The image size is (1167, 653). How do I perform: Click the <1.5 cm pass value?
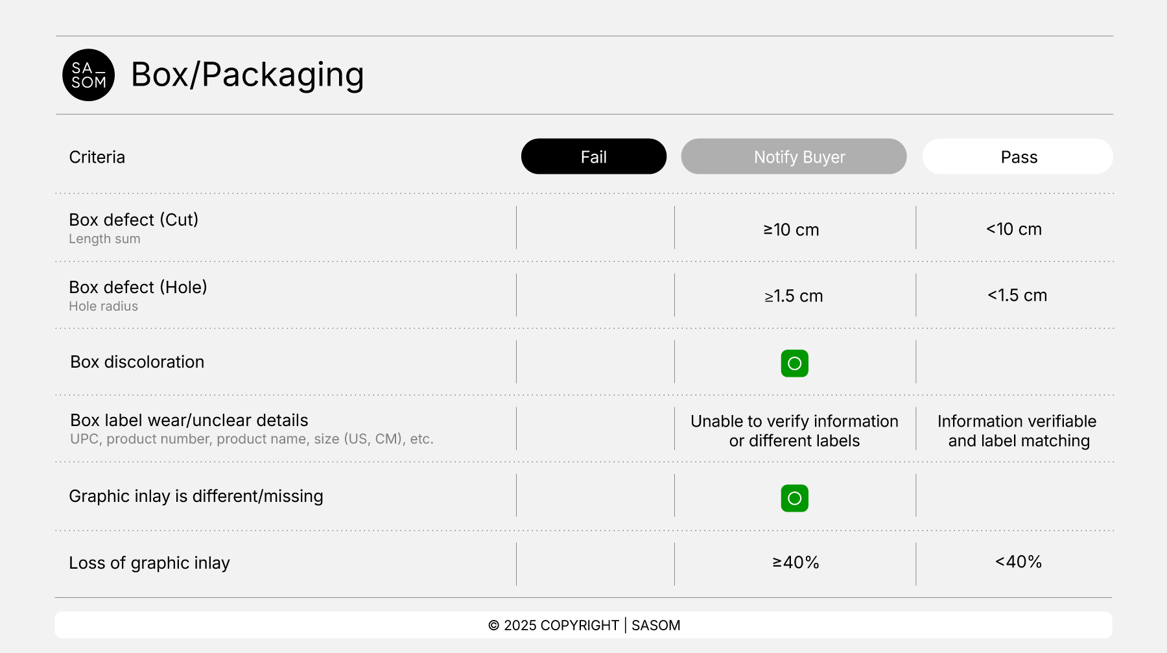click(x=1017, y=296)
